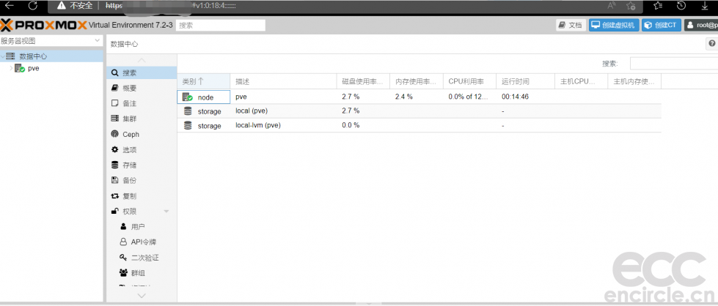The image size is (718, 306).
Task: Open the Ceph menu item
Action: click(x=142, y=135)
